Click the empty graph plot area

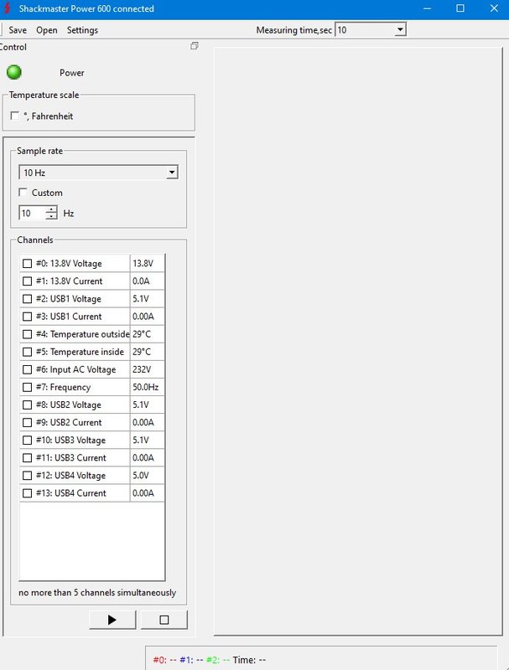358,342
